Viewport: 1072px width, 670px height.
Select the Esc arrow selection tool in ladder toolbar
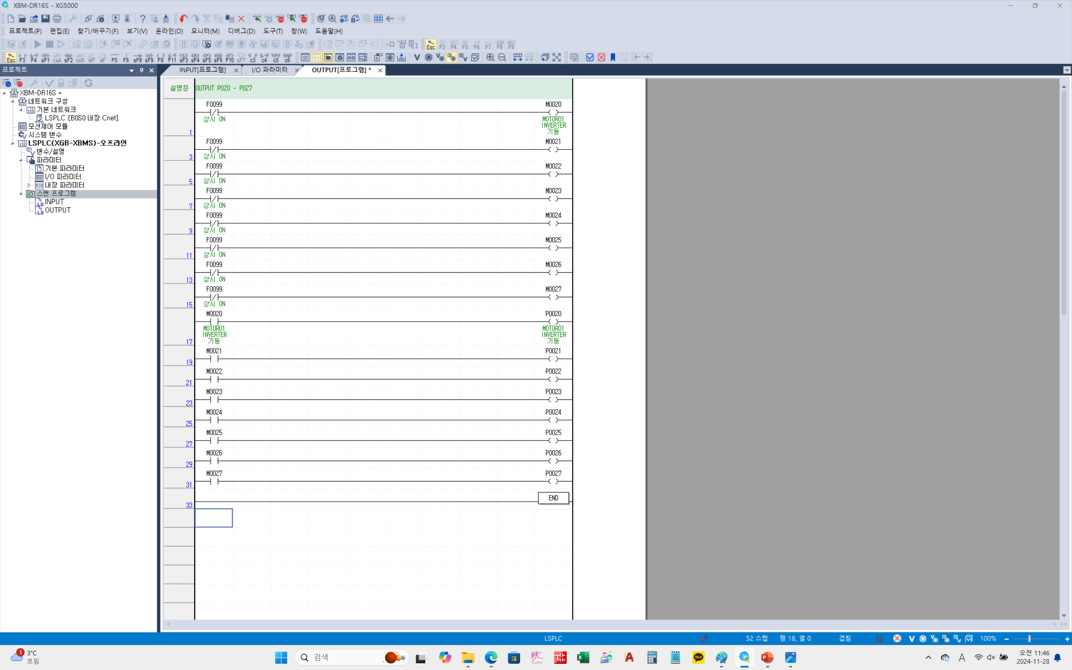coord(10,58)
